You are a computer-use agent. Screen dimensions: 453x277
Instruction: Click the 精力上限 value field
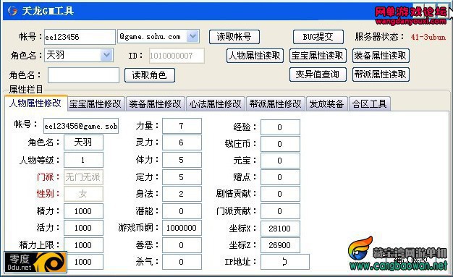click(83, 245)
